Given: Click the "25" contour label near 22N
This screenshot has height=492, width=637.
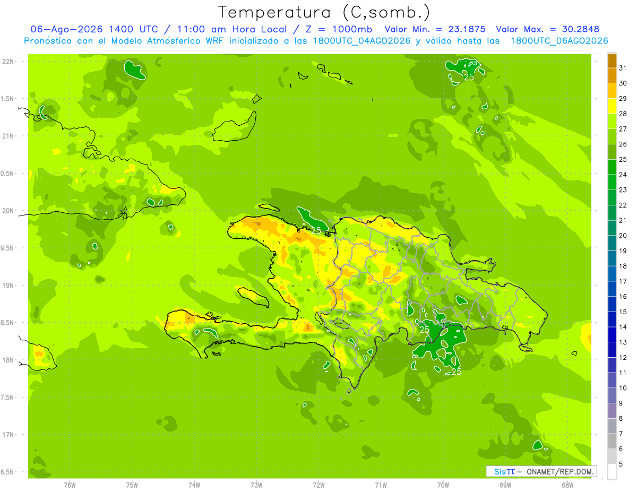Looking at the screenshot, I should tap(469, 77).
